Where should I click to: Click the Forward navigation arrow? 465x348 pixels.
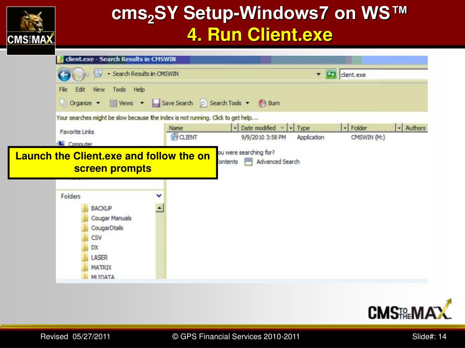(78, 75)
